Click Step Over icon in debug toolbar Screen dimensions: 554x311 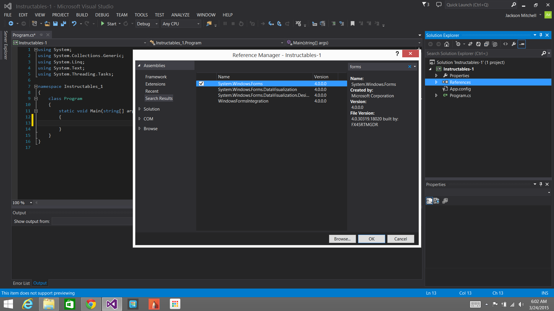[x=279, y=24]
